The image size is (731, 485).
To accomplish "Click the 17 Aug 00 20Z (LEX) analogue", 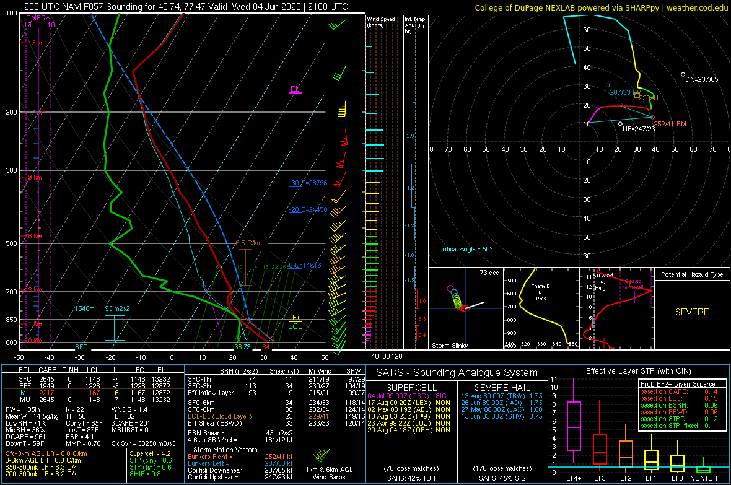I will coord(409,403).
